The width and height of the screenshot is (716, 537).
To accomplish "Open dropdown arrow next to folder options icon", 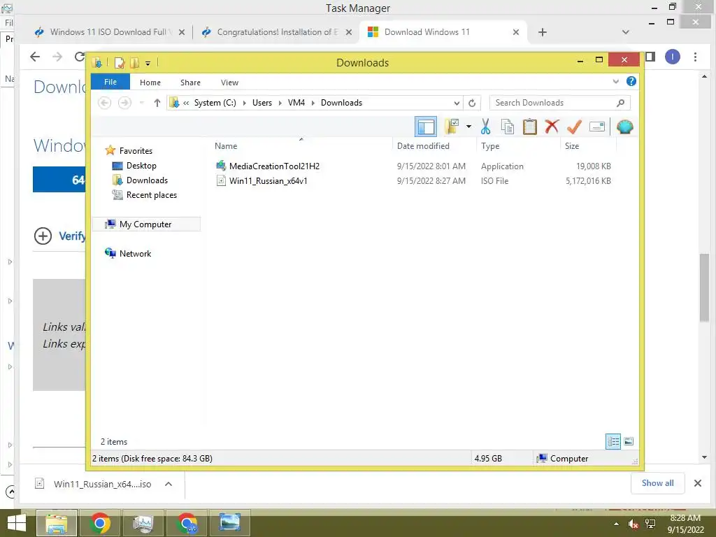I will (468, 127).
